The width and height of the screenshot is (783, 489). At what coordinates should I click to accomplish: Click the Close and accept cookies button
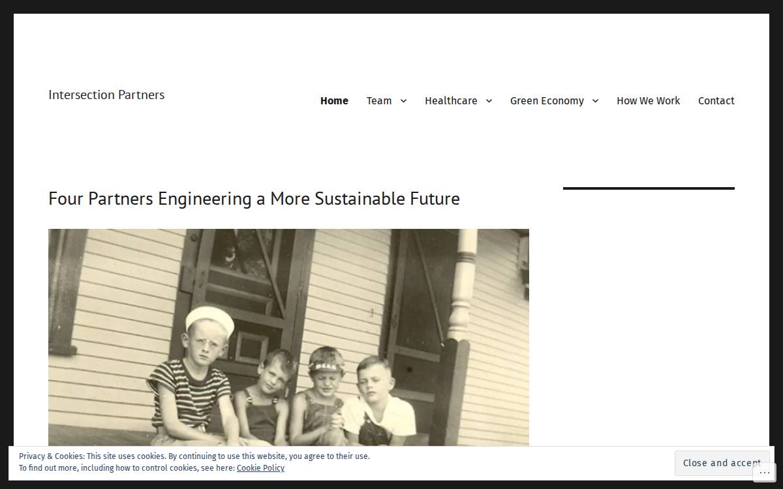pyautogui.click(x=722, y=463)
